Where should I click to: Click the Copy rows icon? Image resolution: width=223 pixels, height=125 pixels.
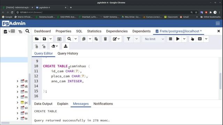(x=84, y=39)
